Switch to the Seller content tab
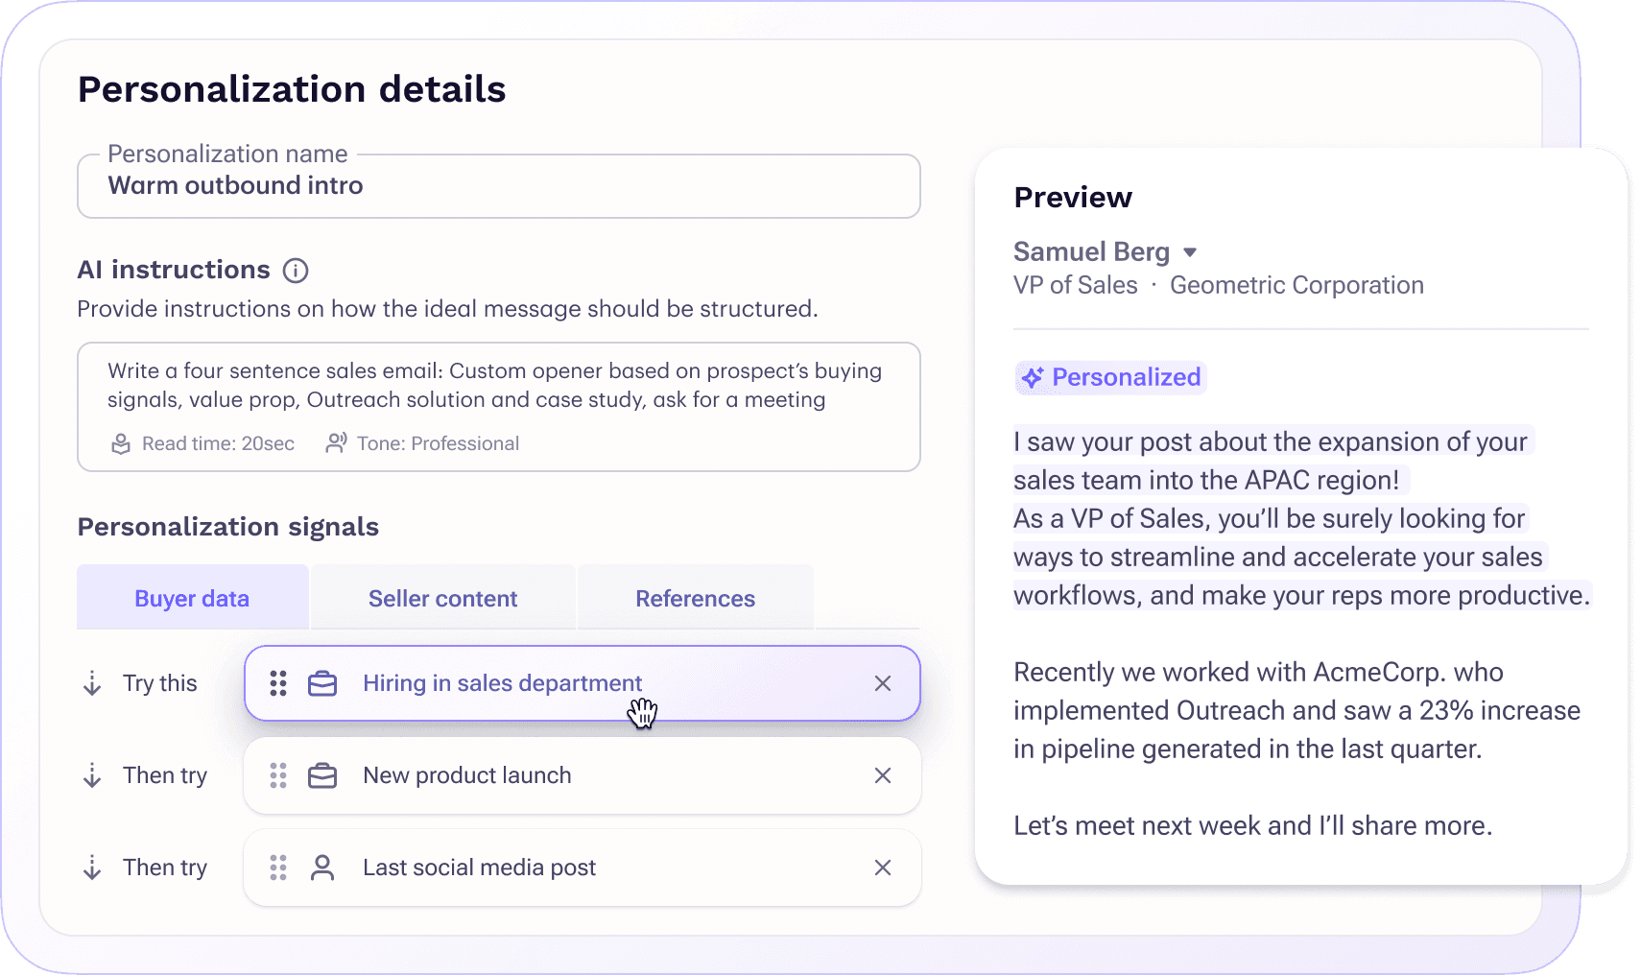Viewport: 1641px width, 975px height. point(442,597)
